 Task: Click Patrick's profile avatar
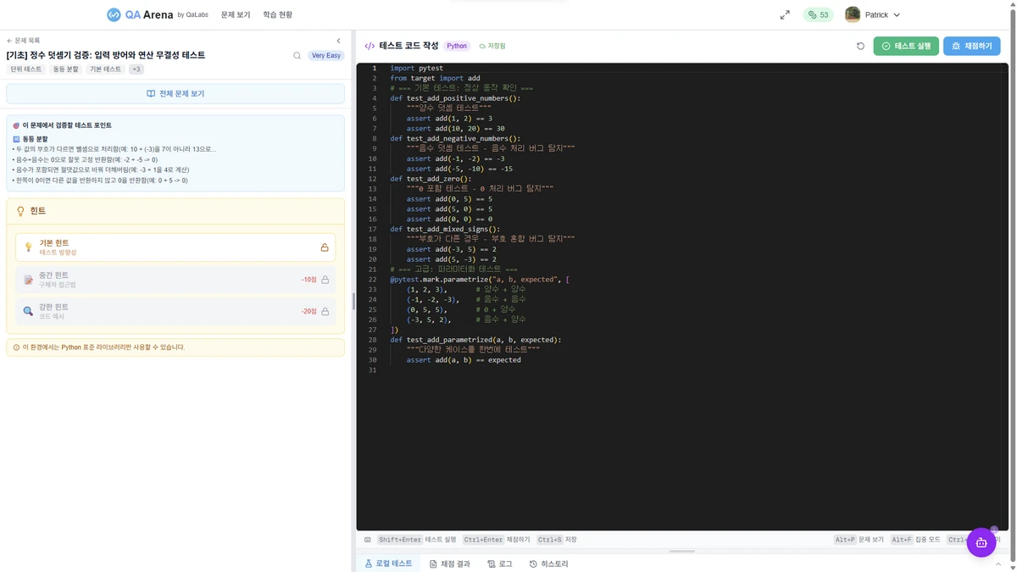point(853,14)
